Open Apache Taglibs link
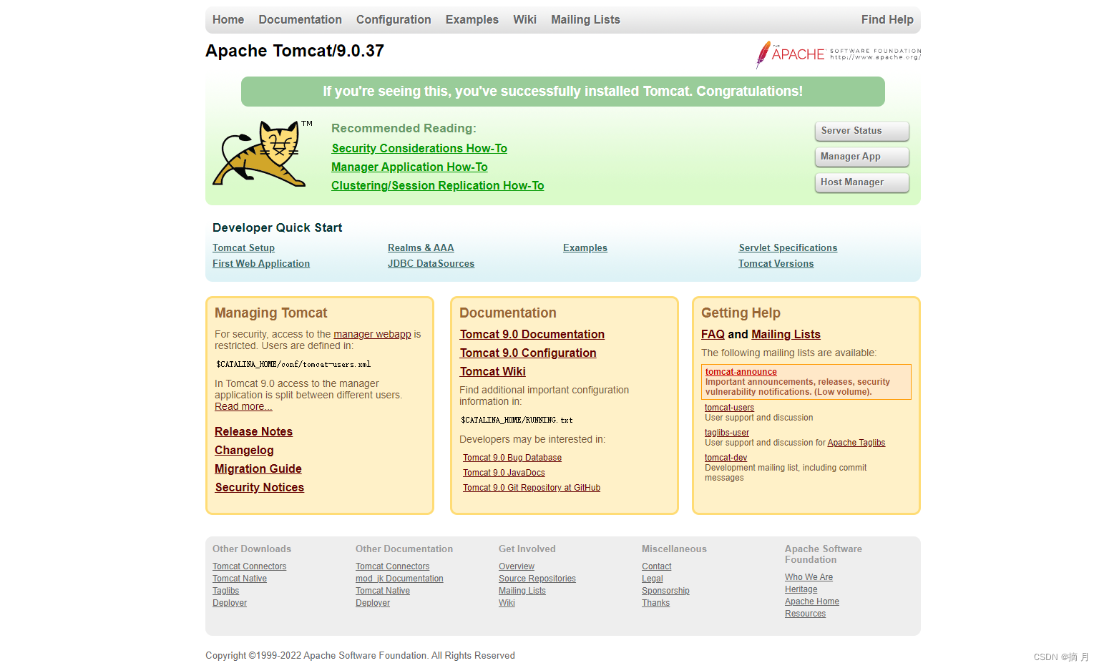The width and height of the screenshot is (1099, 668). click(x=856, y=443)
